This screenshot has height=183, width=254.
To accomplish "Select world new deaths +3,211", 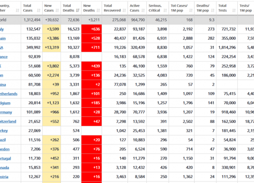I will tap(94, 20).
